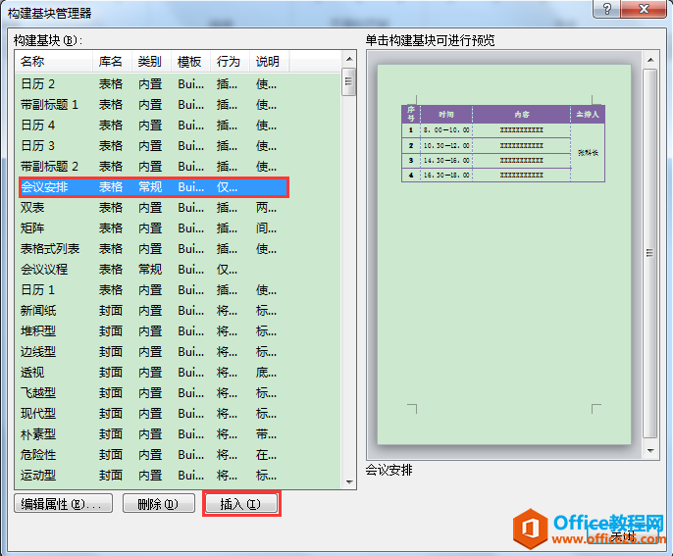Click the 删除(D) button

158,504
